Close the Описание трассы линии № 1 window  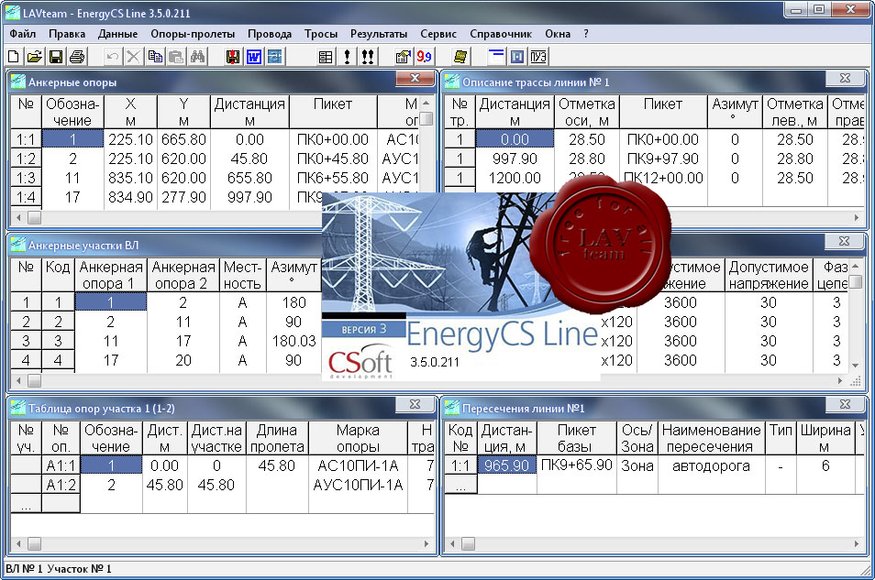tap(845, 79)
